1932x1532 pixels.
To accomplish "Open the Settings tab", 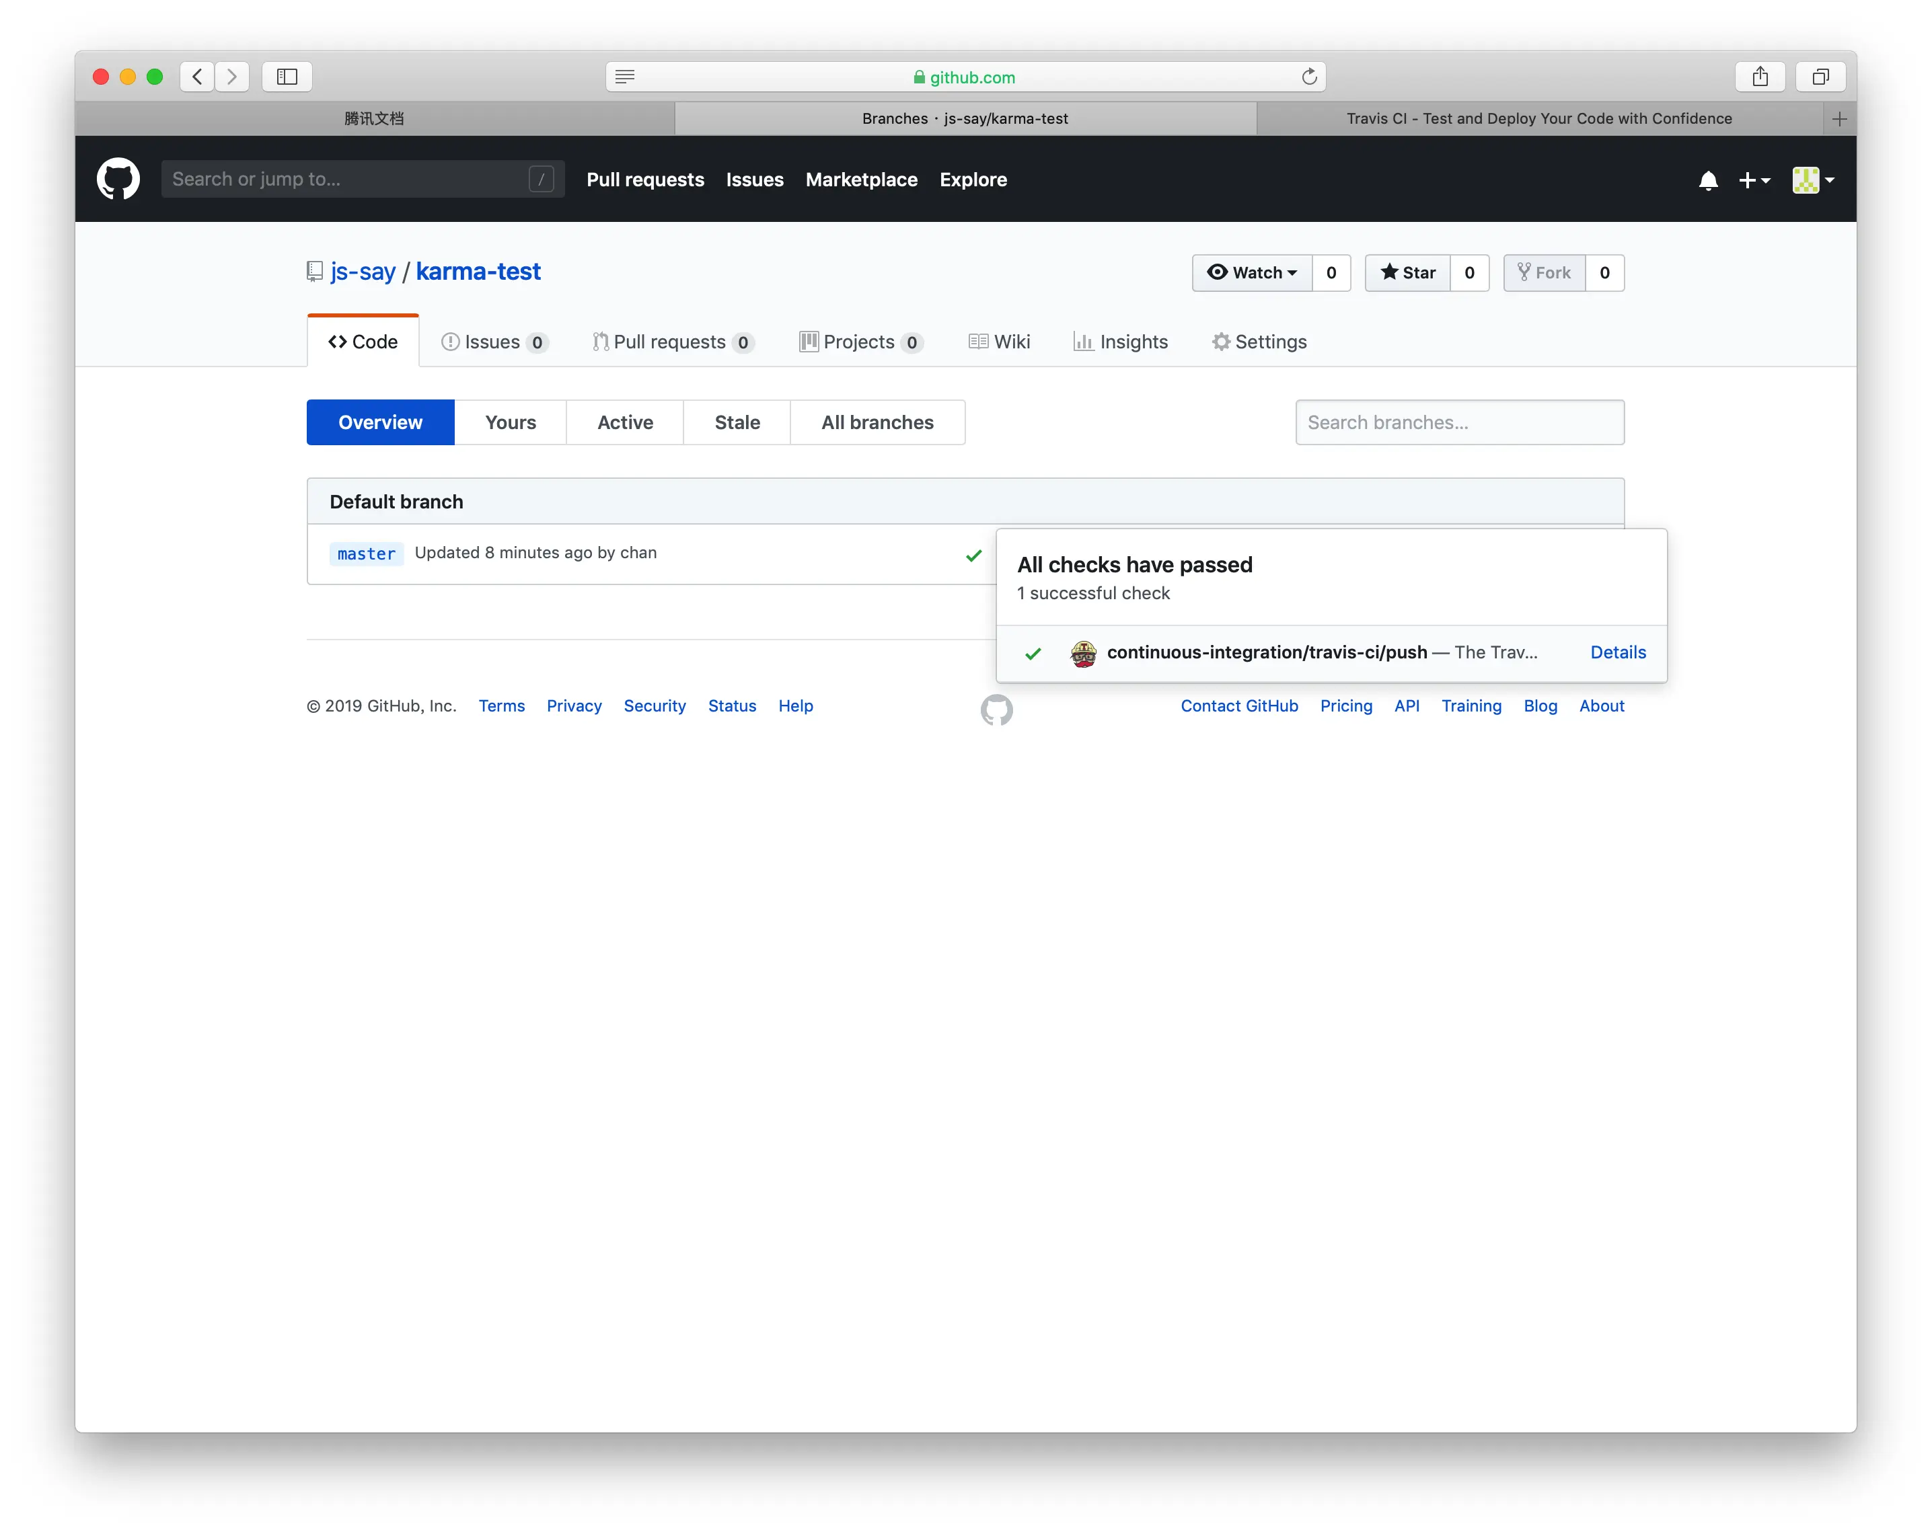I will point(1259,342).
